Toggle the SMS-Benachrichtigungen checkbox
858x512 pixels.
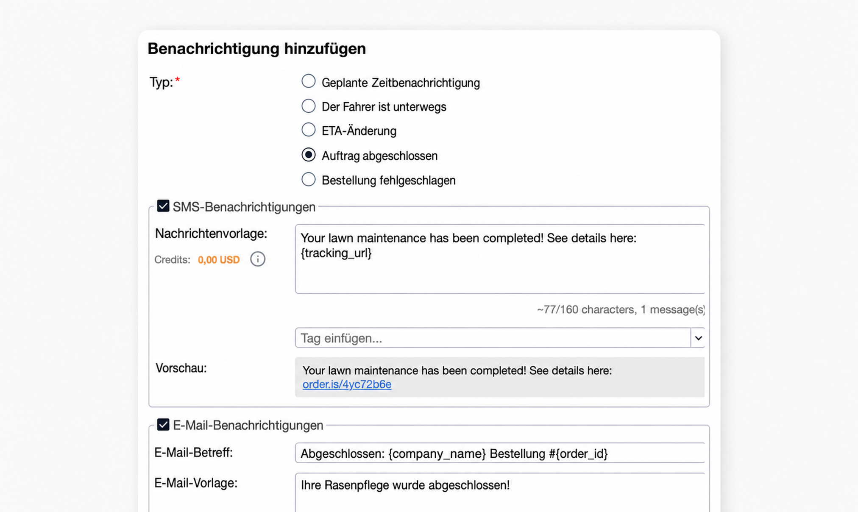(163, 206)
